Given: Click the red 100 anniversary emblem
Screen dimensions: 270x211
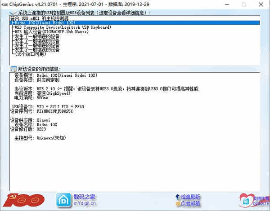Looking at the screenshot, I should coord(24,200).
